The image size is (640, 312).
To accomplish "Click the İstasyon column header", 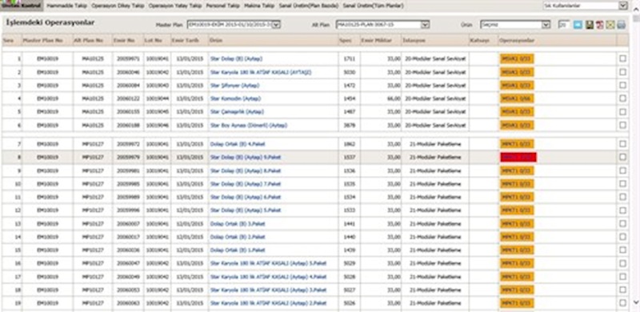I will click(x=414, y=41).
